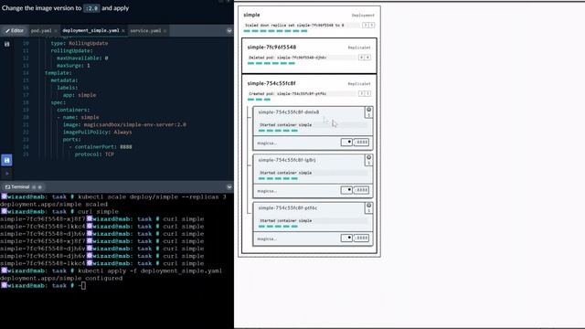Screen dimensions: 585x329
Task: Collapse the editor panel chevron
Action: [x=229, y=30]
